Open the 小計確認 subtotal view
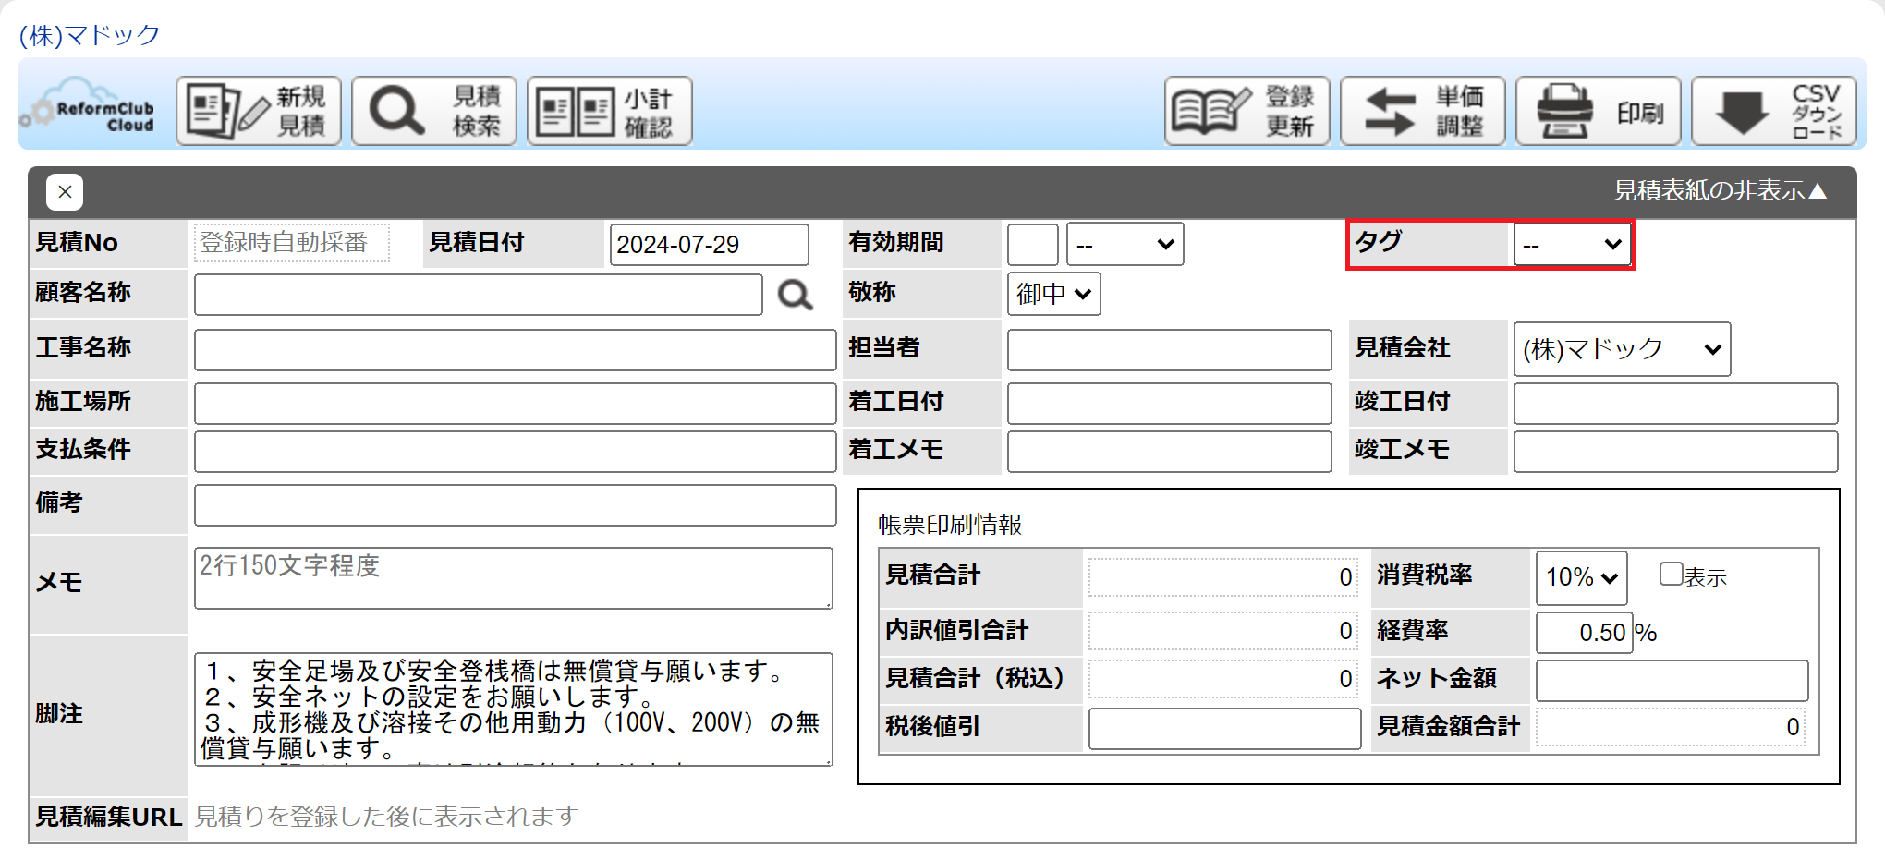The height and width of the screenshot is (848, 1885). point(610,112)
